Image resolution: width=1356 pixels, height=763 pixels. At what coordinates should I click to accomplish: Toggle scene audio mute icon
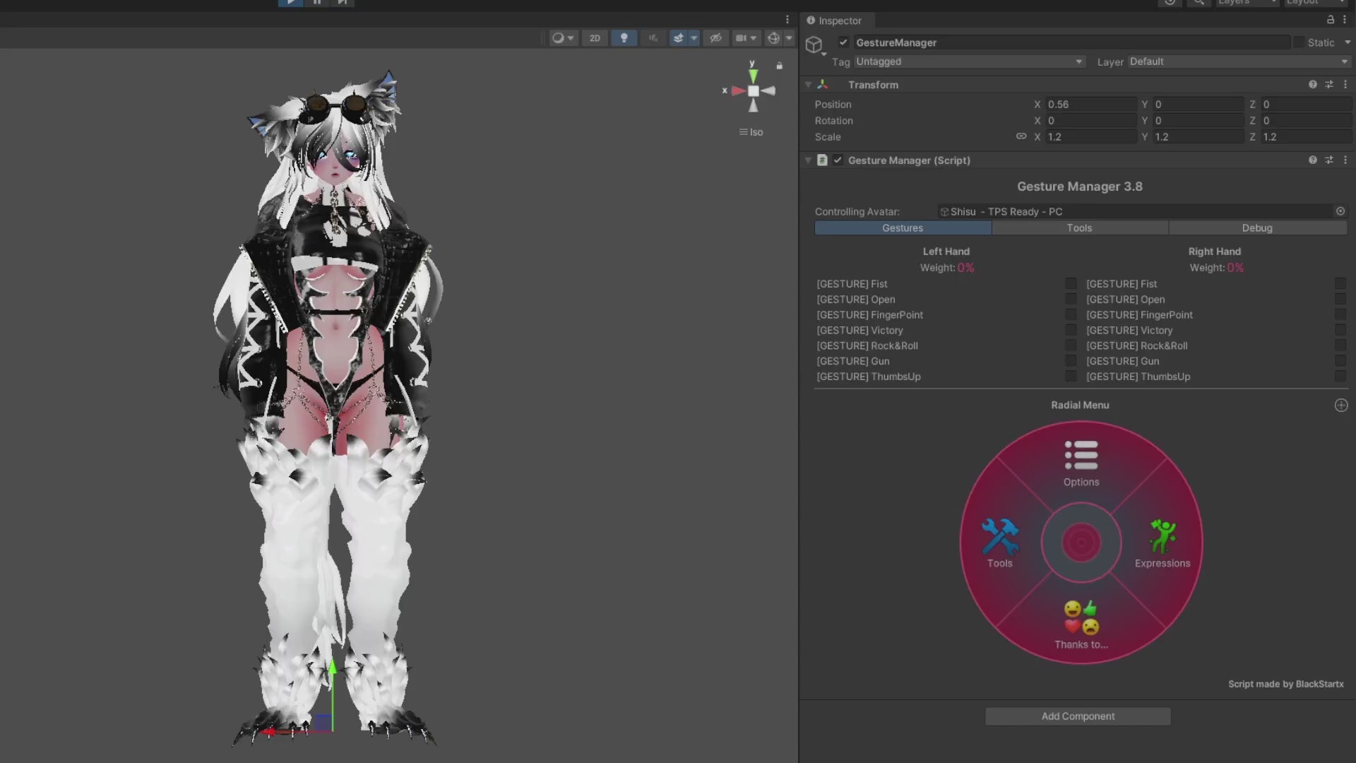pos(653,38)
